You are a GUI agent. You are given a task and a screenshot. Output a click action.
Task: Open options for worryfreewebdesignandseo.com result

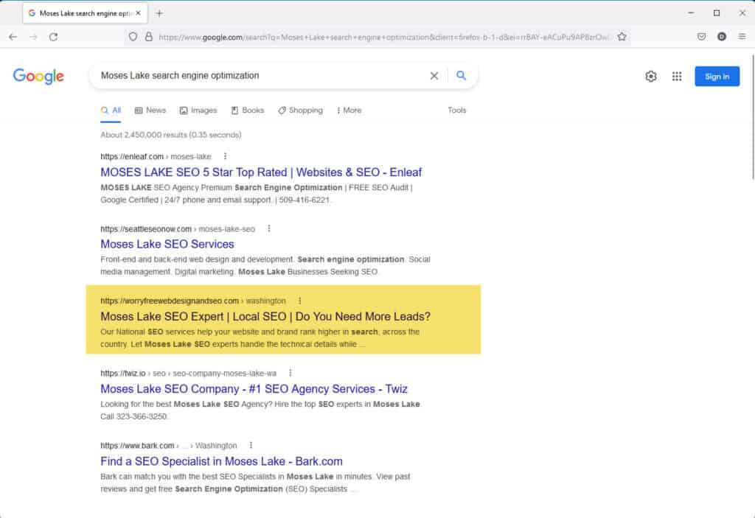pos(299,301)
